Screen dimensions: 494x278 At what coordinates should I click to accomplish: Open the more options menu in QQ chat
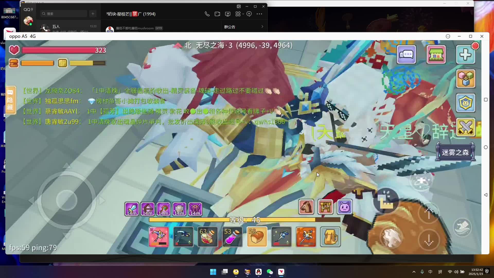point(259,14)
